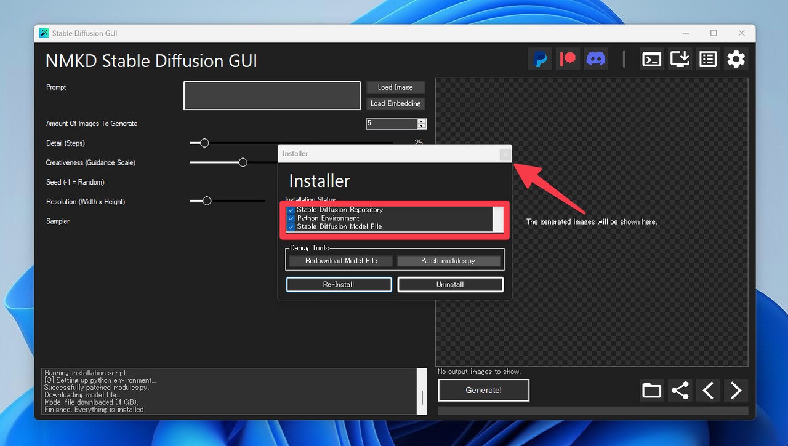The image size is (788, 446).
Task: Click the Resolution slider handle
Action: click(207, 201)
